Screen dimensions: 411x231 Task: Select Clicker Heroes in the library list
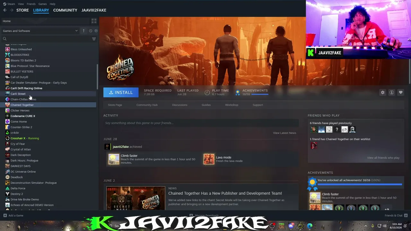[20, 110]
